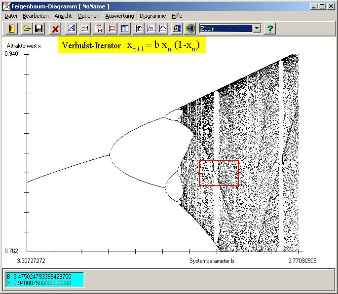The height and width of the screenshot is (294, 338).
Task: Click the red zoom rectangle icon
Action: [x=112, y=29]
